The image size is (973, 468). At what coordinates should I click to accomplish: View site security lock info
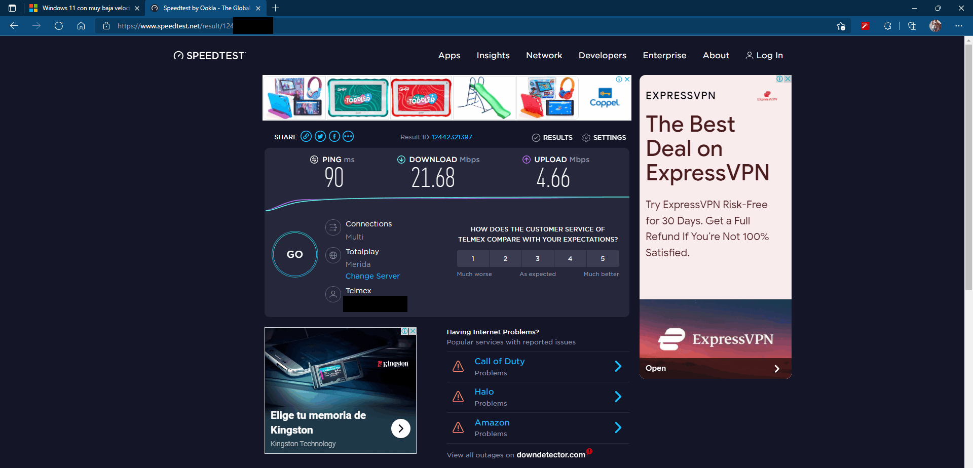click(x=106, y=26)
